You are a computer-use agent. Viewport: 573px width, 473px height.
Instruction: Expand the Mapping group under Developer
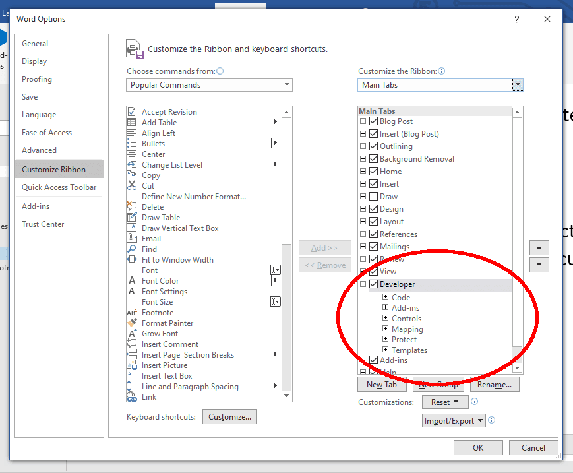(385, 329)
